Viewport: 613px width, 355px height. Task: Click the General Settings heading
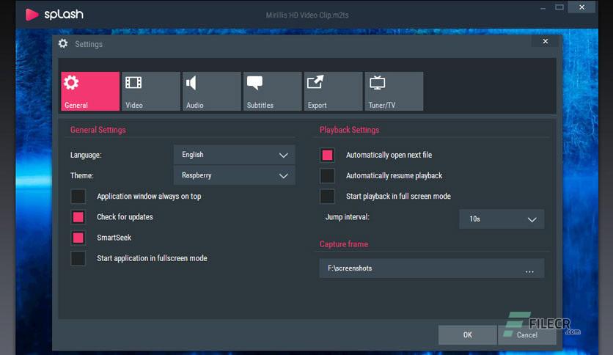(98, 130)
